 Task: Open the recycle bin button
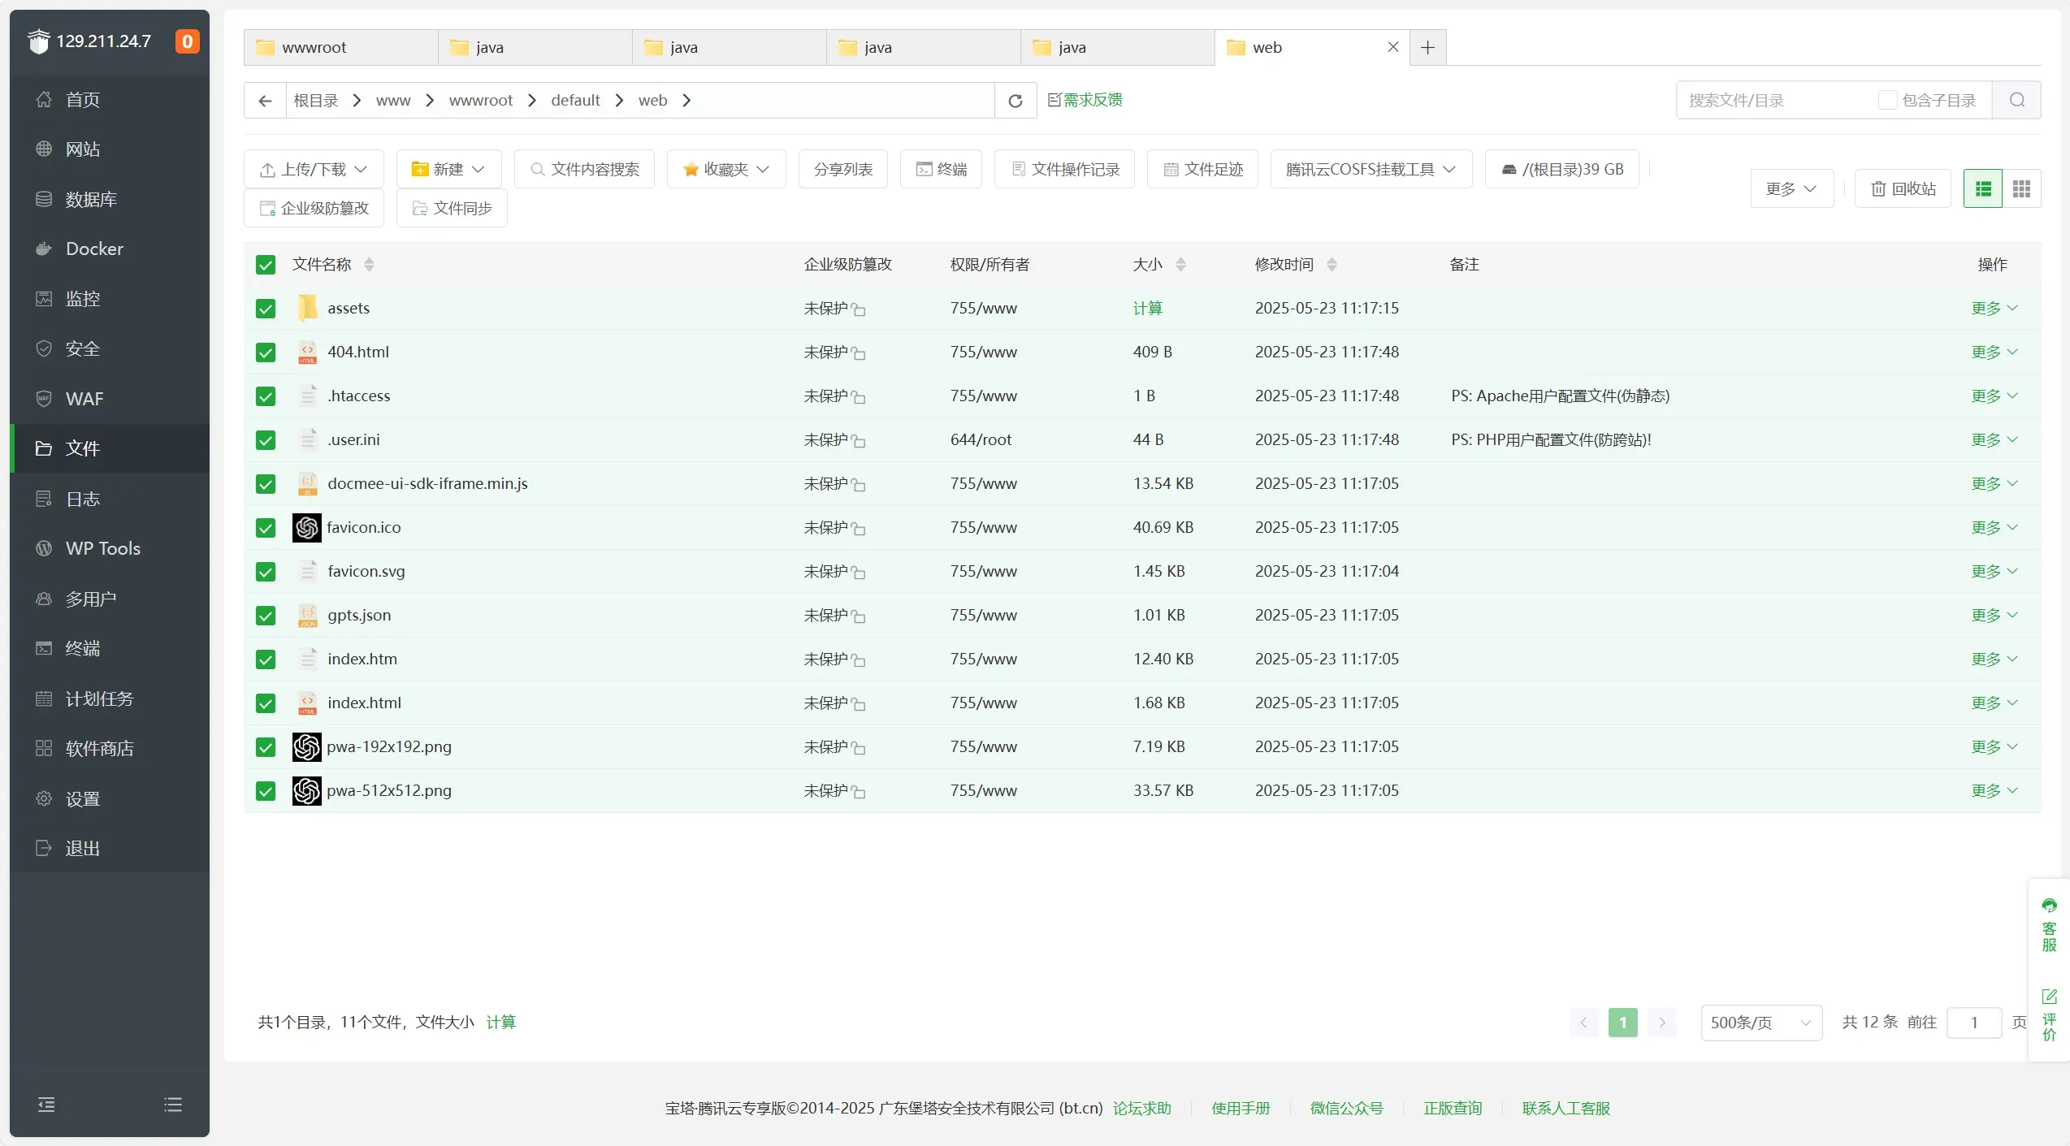1903,189
